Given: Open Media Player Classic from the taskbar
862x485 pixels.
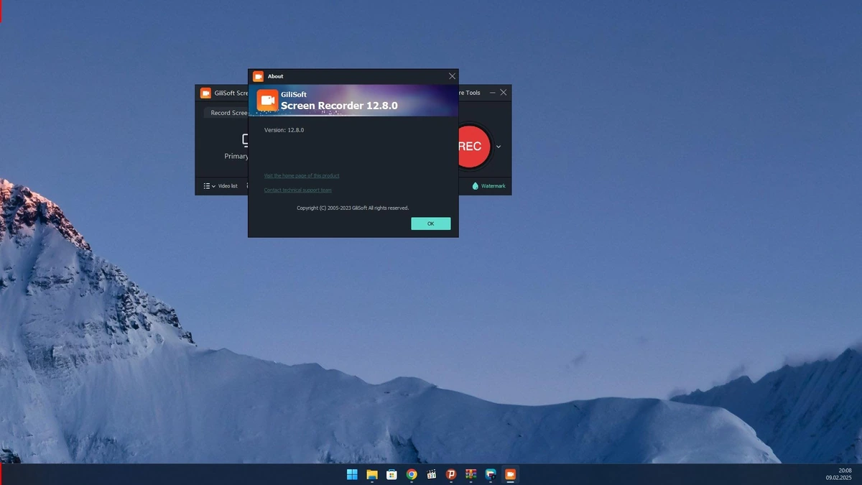Looking at the screenshot, I should tap(432, 474).
